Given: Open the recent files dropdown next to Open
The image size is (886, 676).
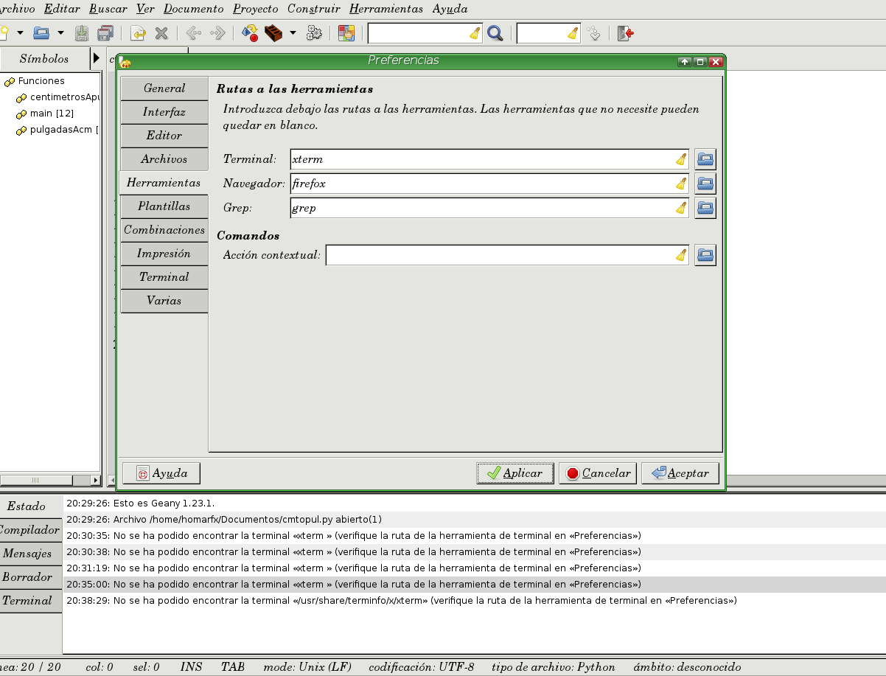Looking at the screenshot, I should click(60, 33).
